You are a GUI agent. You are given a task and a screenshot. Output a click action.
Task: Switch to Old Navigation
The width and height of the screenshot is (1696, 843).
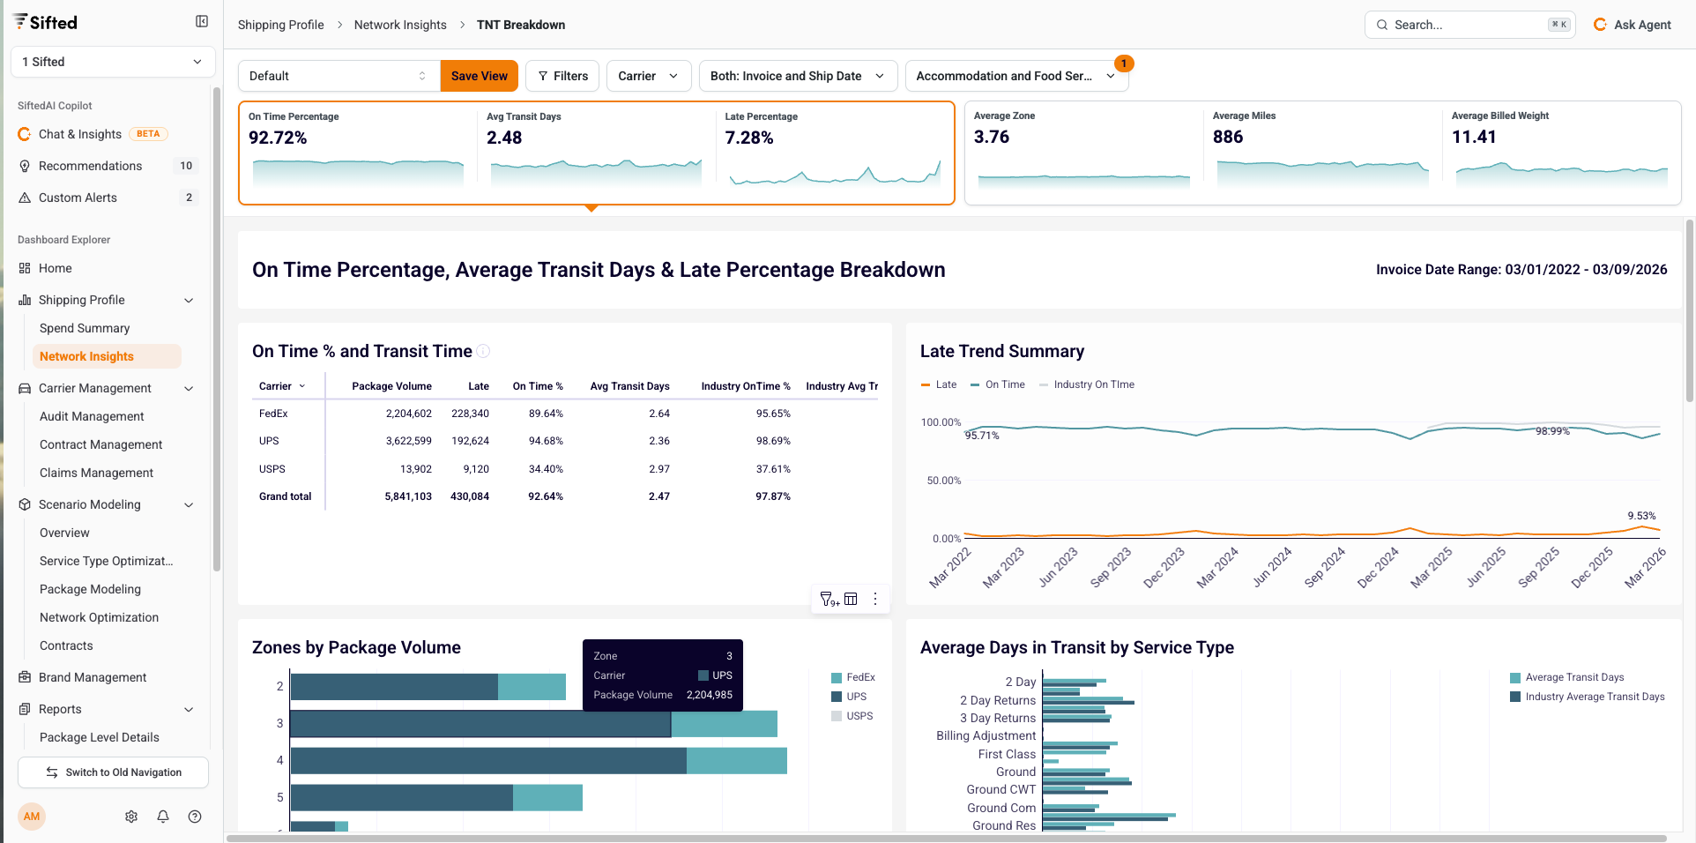coord(113,772)
